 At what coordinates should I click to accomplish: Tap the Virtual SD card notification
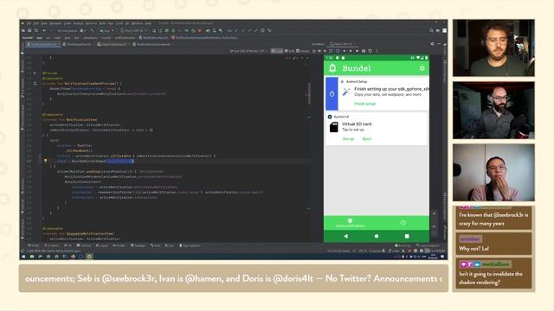(x=377, y=129)
